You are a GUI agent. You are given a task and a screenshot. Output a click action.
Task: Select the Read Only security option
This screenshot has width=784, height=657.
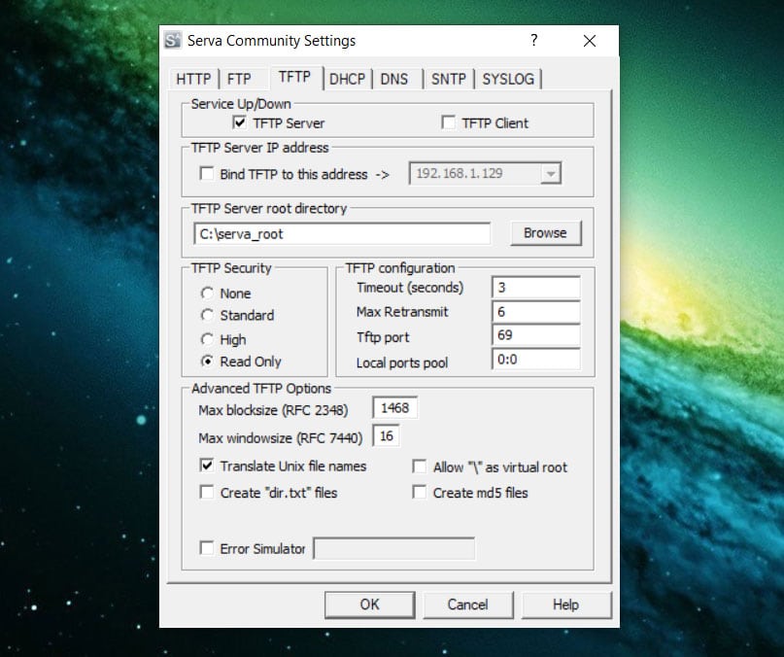[207, 362]
